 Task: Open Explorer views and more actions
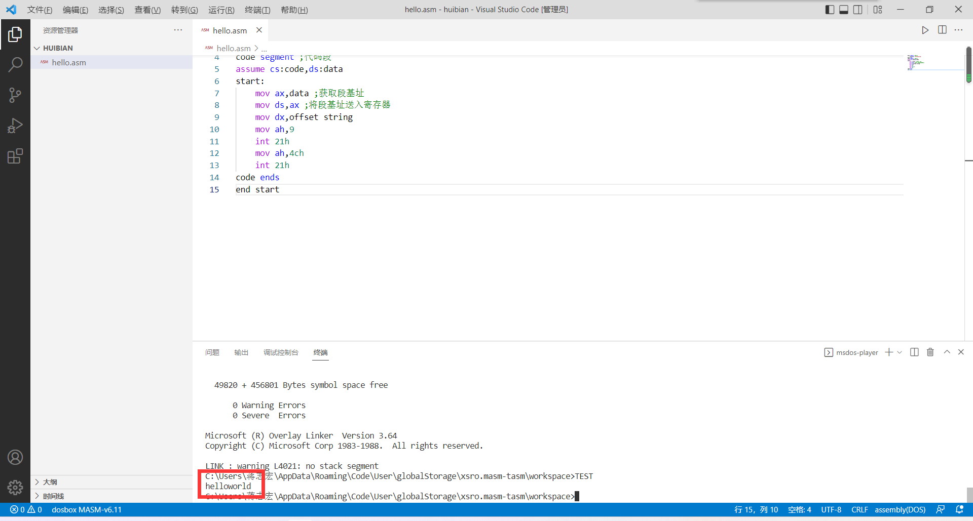tap(178, 30)
